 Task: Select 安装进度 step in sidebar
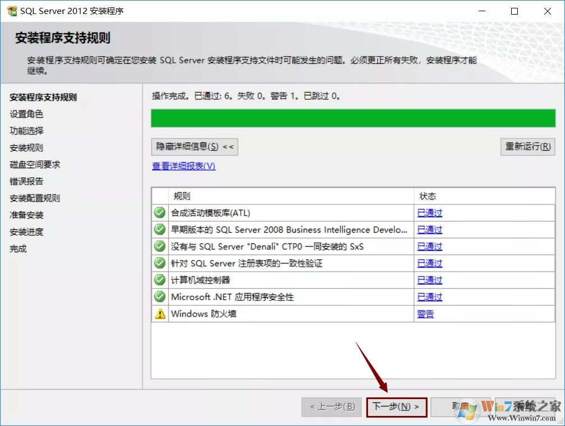[x=26, y=232]
